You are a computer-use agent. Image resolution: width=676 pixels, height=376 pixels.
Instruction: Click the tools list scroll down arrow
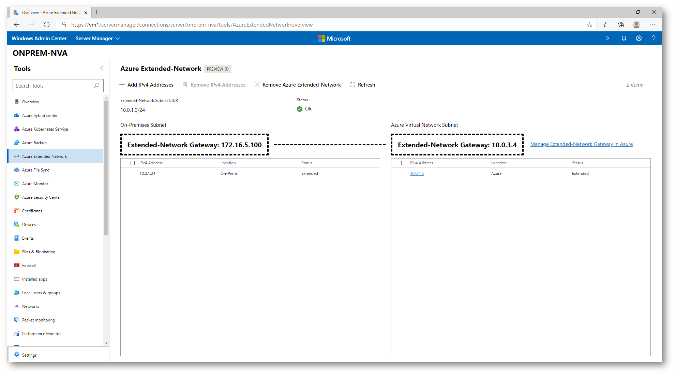(106, 343)
